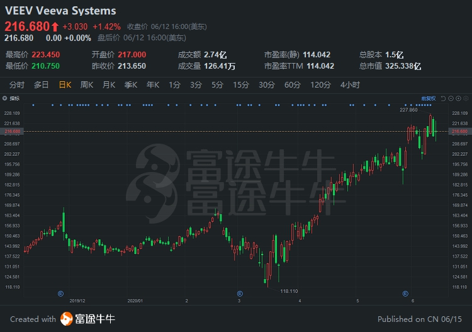Image resolution: width=472 pixels, height=332 pixels.
Task: Click the download arrow circle icon
Action: (x=459, y=98)
